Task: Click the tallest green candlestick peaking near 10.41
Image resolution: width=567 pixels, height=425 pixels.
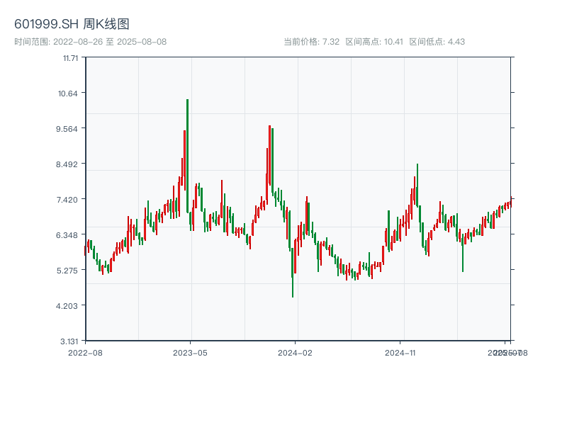Action: coord(187,156)
